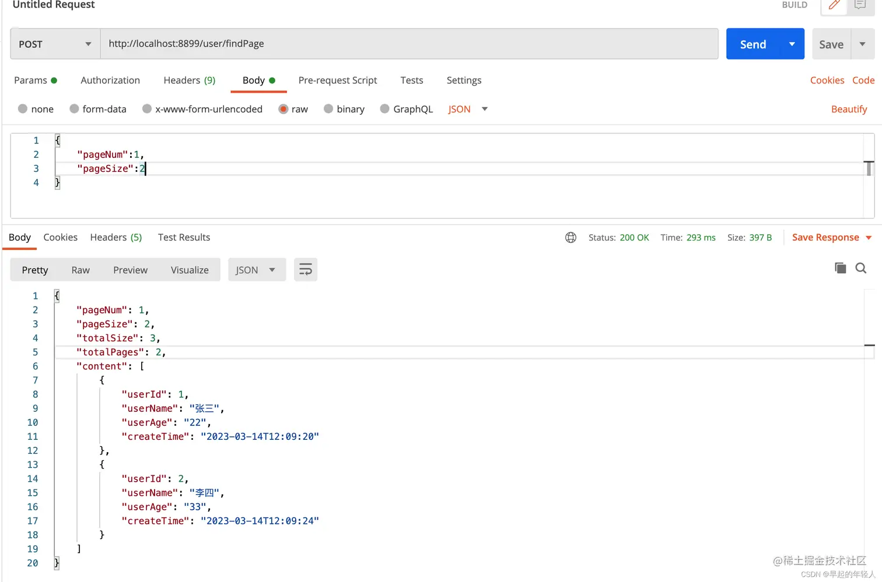Screen dimensions: 882x582
Task: Click the "pageSize":2 line in request body
Action: [x=111, y=168]
